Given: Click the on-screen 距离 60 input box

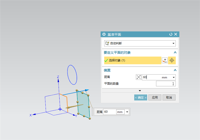Looking at the screenshot, I should coord(109,112).
